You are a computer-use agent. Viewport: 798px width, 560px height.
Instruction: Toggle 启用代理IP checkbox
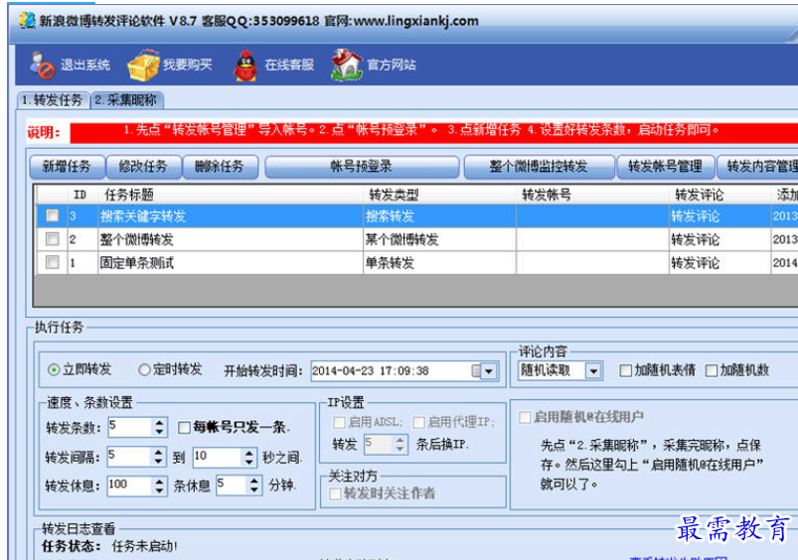pyautogui.click(x=418, y=422)
